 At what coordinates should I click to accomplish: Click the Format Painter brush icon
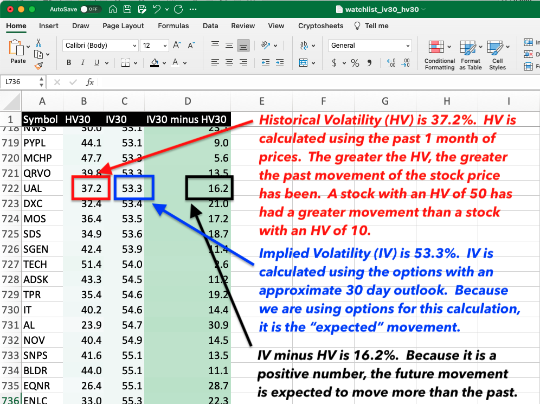click(x=38, y=66)
